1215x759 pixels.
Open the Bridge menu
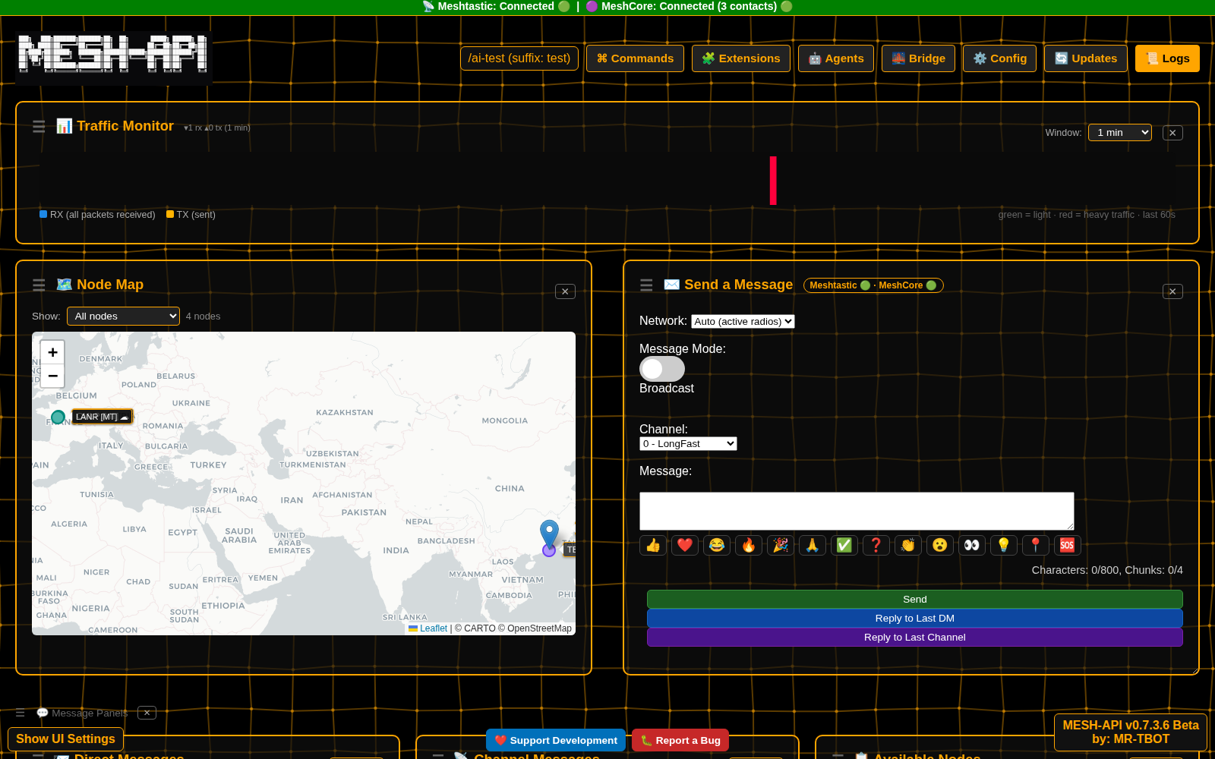(x=919, y=58)
